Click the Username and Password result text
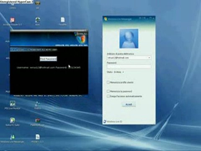Screen dimensions: 201x151 [49, 68]
